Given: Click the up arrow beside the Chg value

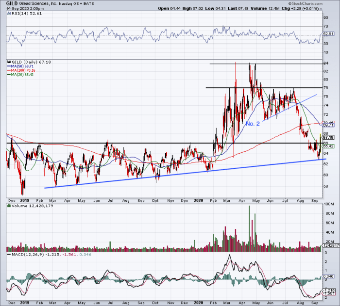Looking at the screenshot, I should [321, 9].
